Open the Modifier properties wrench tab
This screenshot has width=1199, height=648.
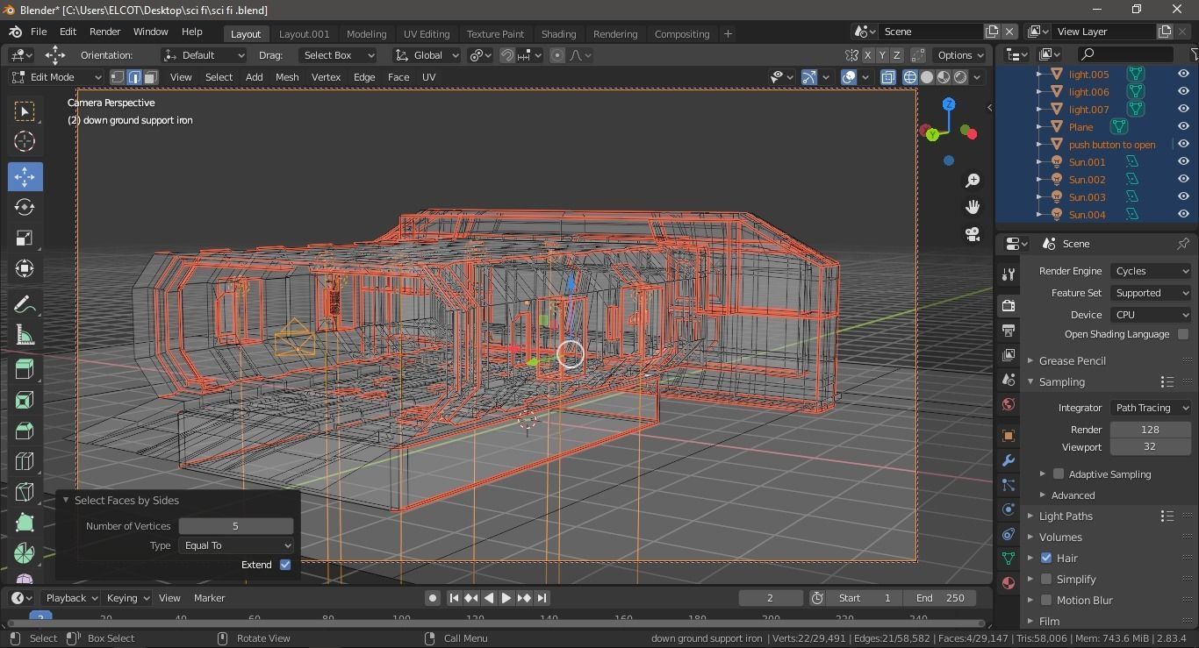click(x=1008, y=460)
